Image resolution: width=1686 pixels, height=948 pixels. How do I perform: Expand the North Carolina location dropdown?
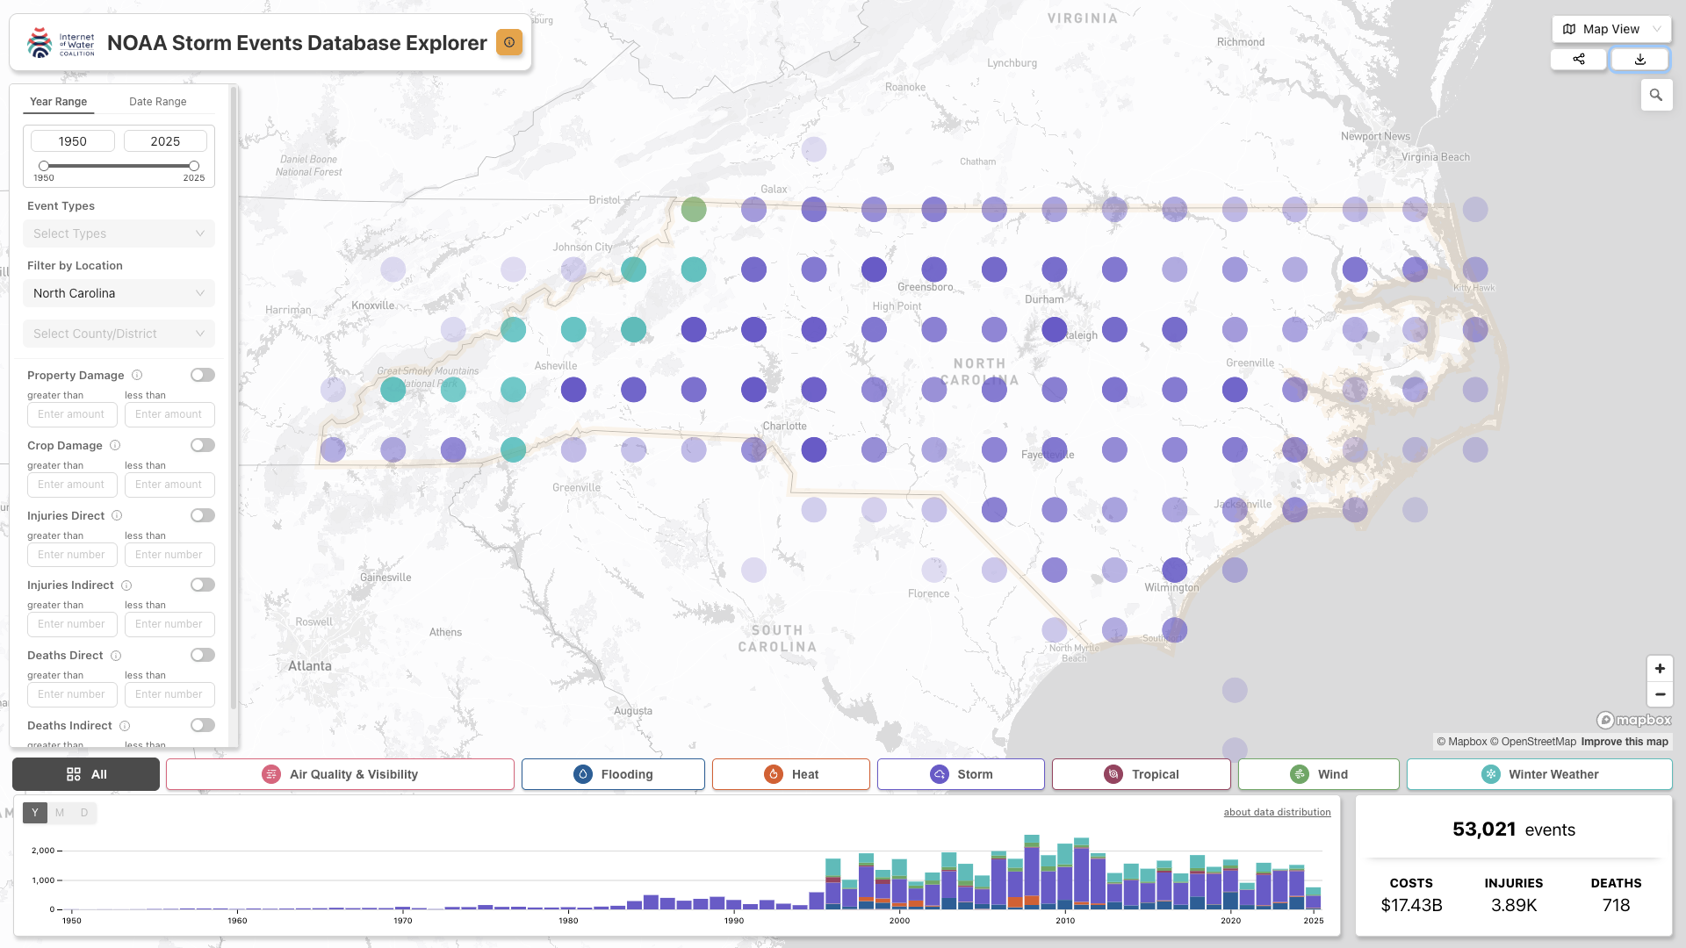click(x=119, y=293)
